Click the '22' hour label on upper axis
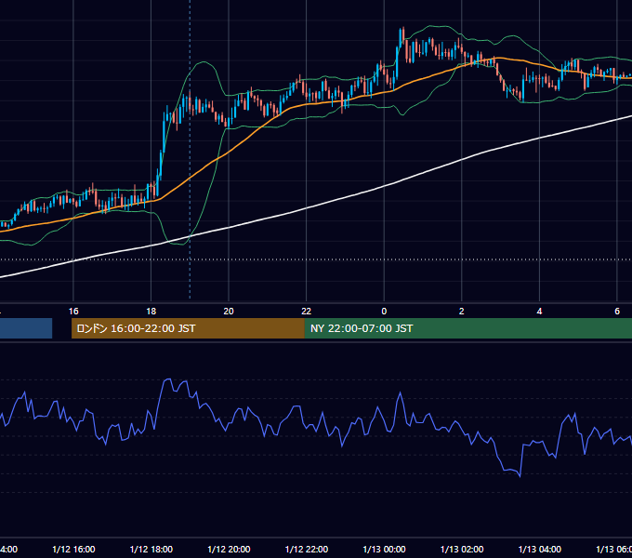Viewport: 632px width, 558px height. tap(307, 312)
